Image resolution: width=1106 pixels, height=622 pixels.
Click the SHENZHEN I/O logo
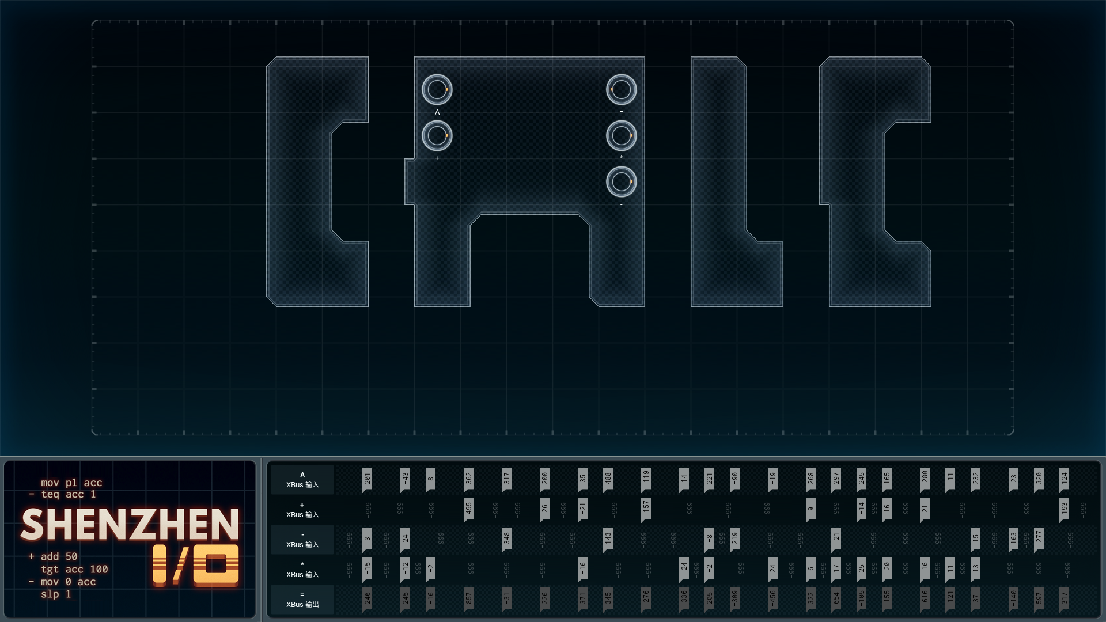point(130,546)
